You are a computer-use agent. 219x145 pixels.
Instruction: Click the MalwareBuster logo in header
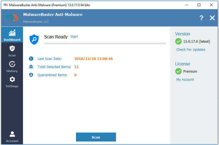[12, 18]
